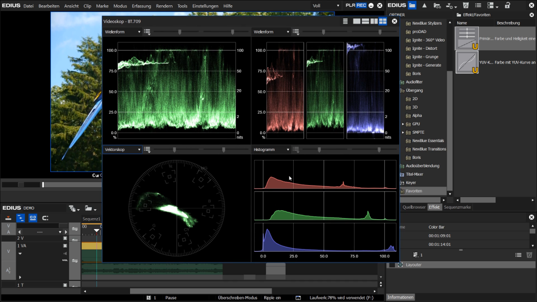The image size is (537, 302).
Task: Click the folder icon next to EDIUS logo
Action: [x=412, y=5]
